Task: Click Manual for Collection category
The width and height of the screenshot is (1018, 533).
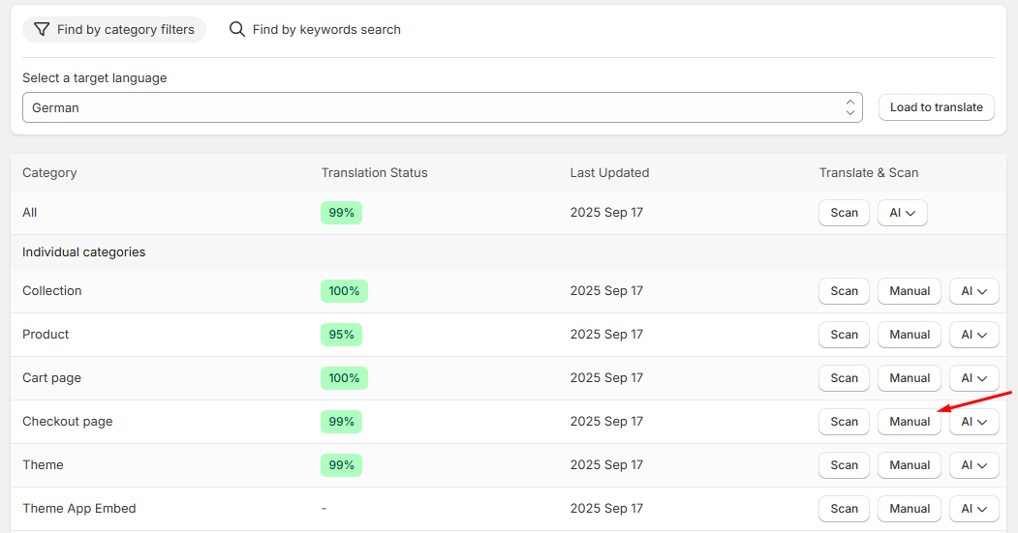Action: 910,291
